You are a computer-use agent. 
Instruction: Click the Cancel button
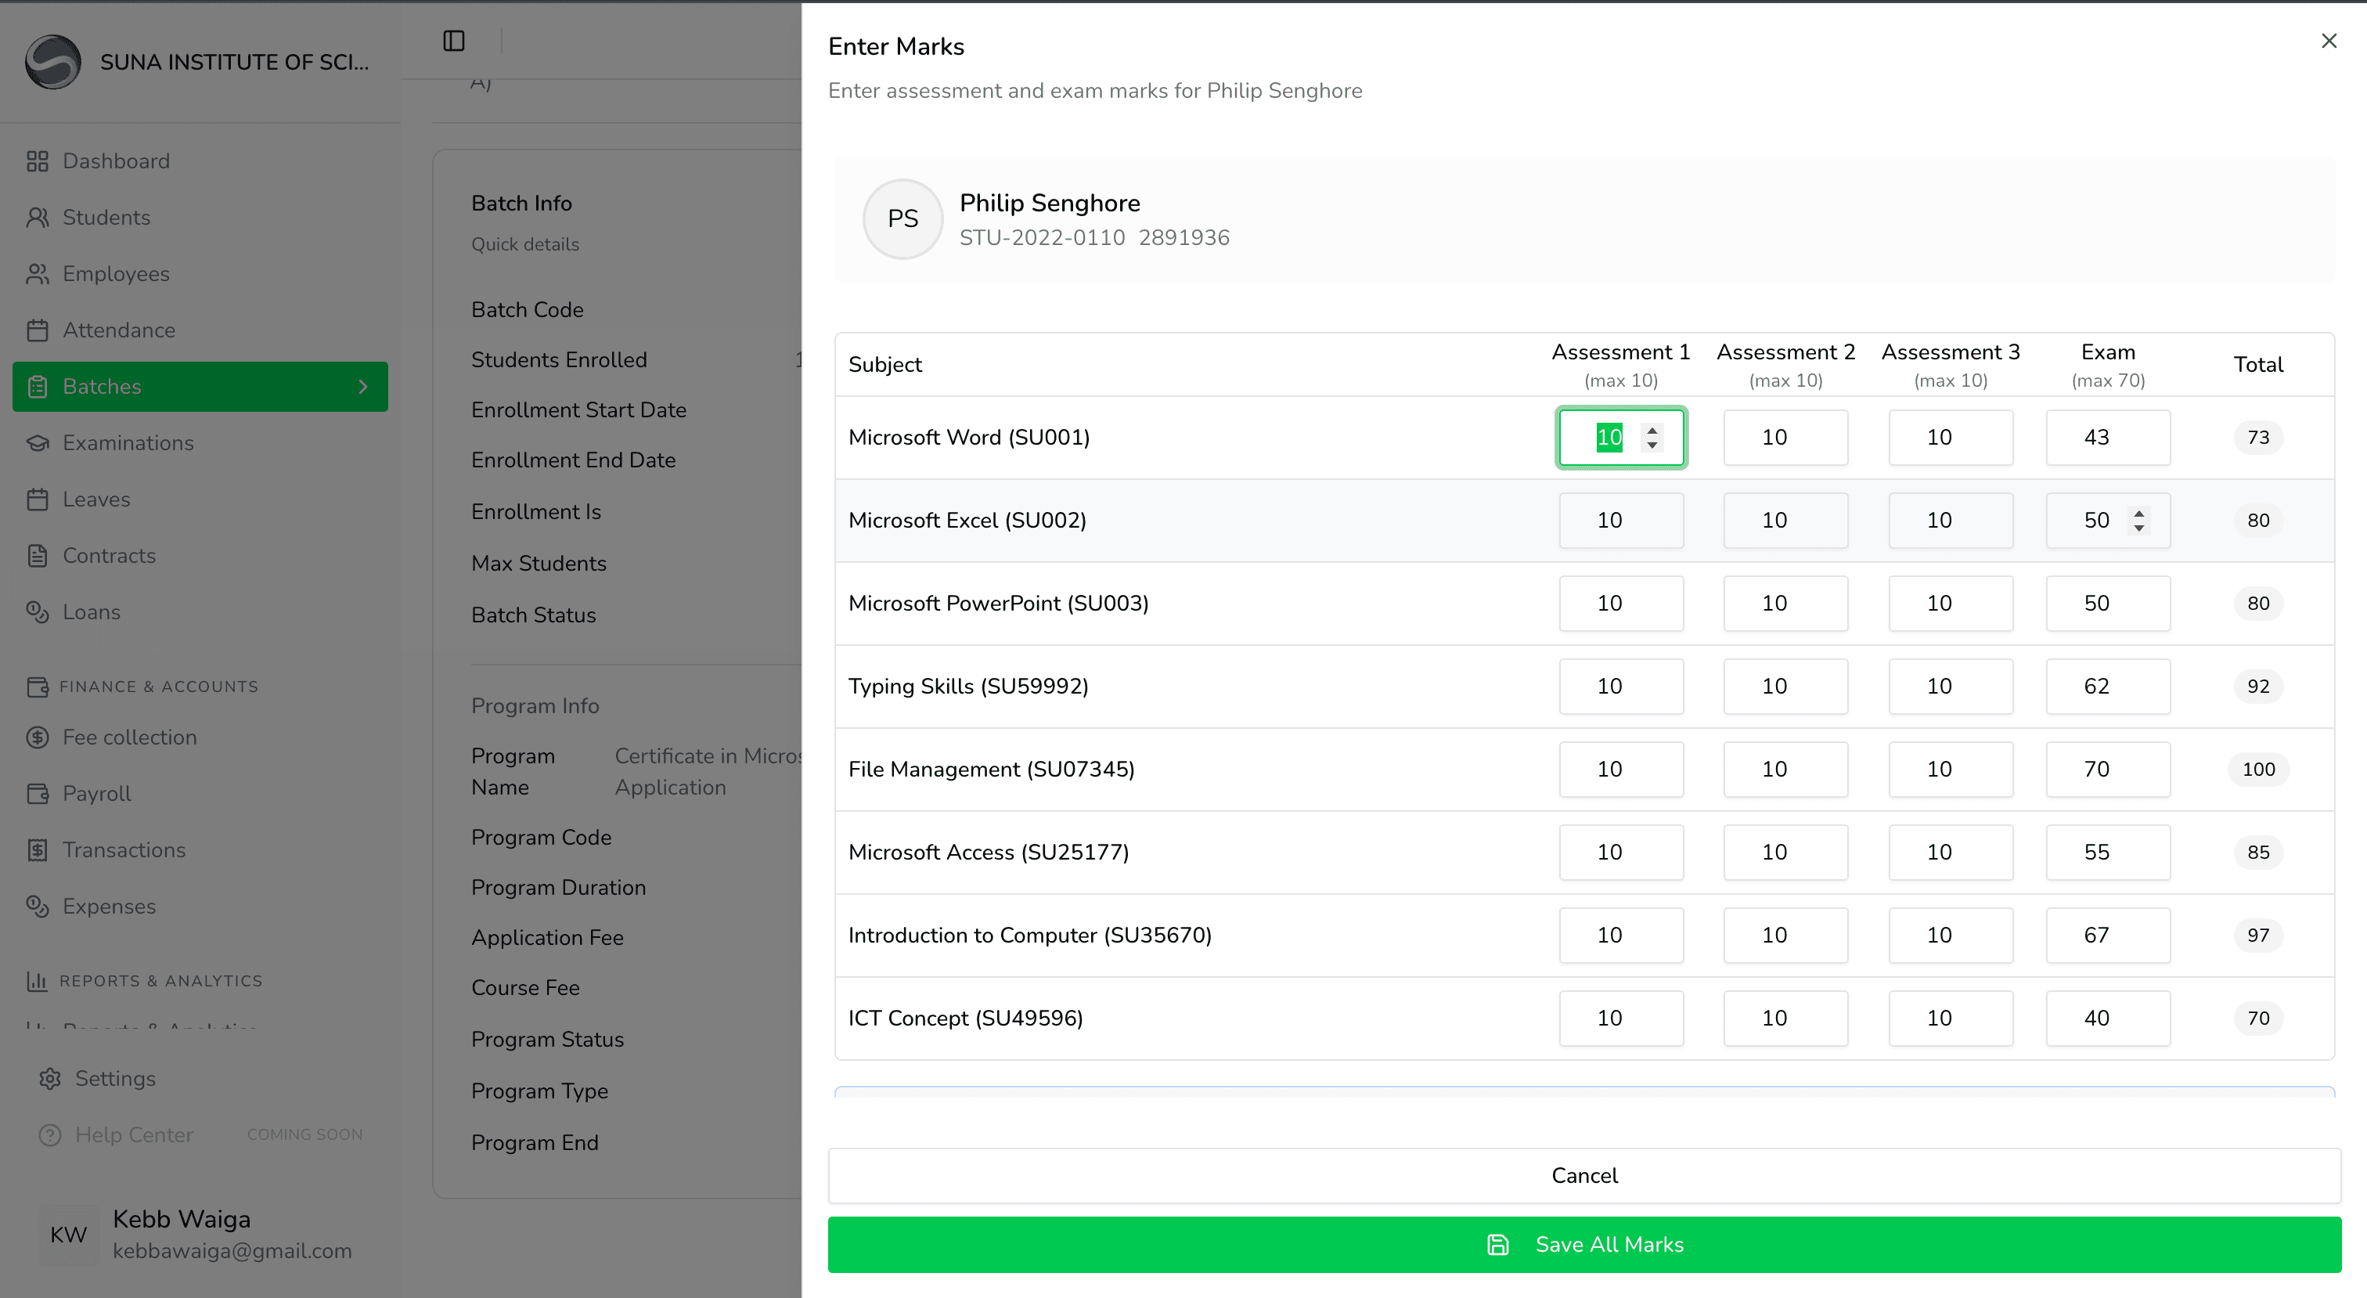pos(1583,1175)
